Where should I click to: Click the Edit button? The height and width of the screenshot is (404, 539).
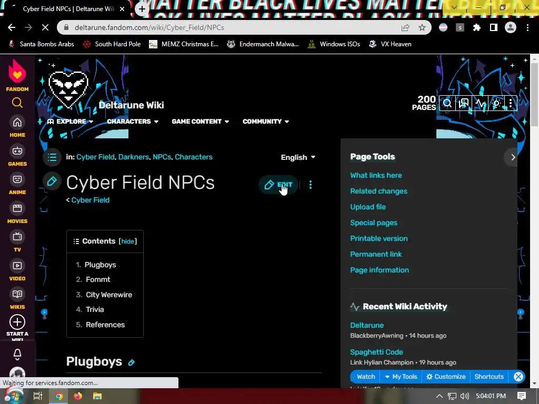(x=278, y=185)
